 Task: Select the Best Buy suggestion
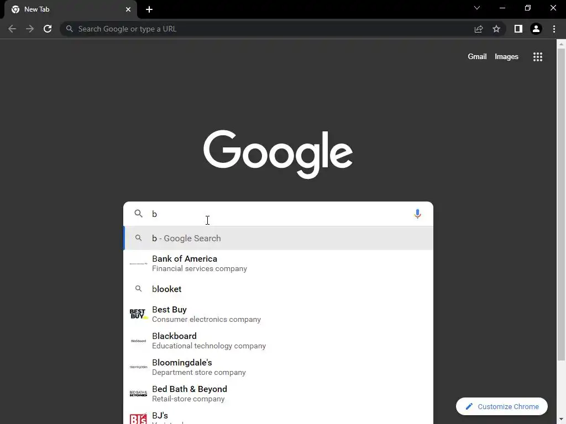click(x=279, y=314)
